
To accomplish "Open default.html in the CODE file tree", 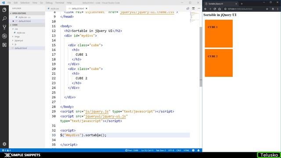I will pyautogui.click(x=21, y=48).
